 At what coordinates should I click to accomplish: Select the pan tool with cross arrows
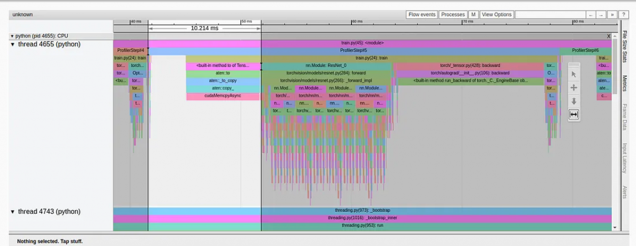tap(573, 88)
